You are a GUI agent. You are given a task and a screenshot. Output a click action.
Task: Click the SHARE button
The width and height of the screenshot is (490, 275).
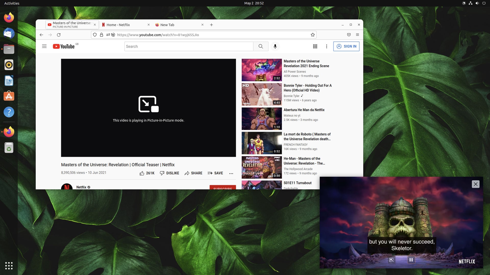click(193, 173)
